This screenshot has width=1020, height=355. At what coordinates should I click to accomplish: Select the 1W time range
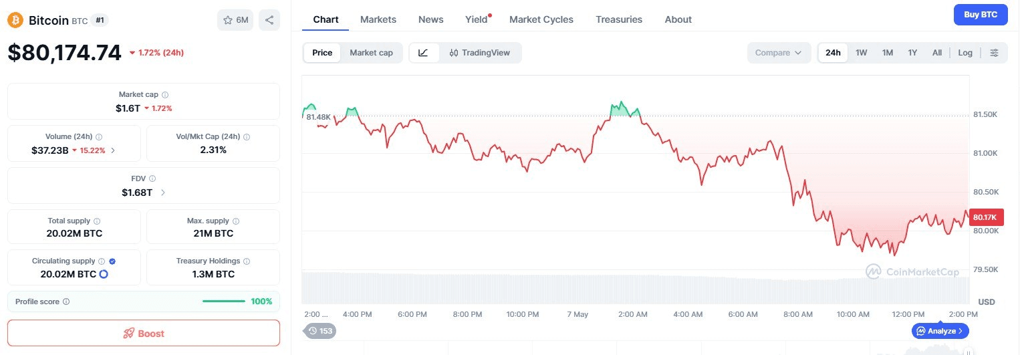(862, 53)
